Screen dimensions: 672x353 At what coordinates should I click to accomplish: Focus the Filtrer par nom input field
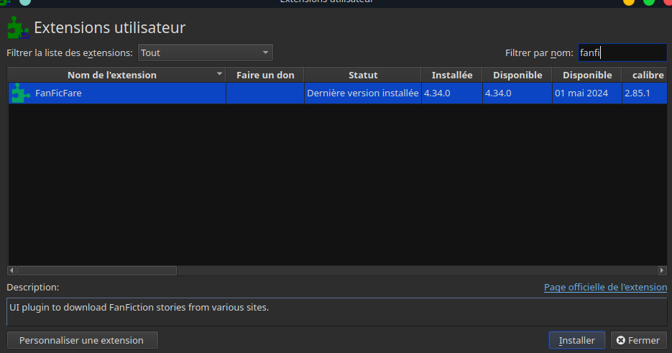(x=622, y=52)
